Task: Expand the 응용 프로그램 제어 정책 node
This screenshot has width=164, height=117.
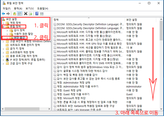Action: 3,56
